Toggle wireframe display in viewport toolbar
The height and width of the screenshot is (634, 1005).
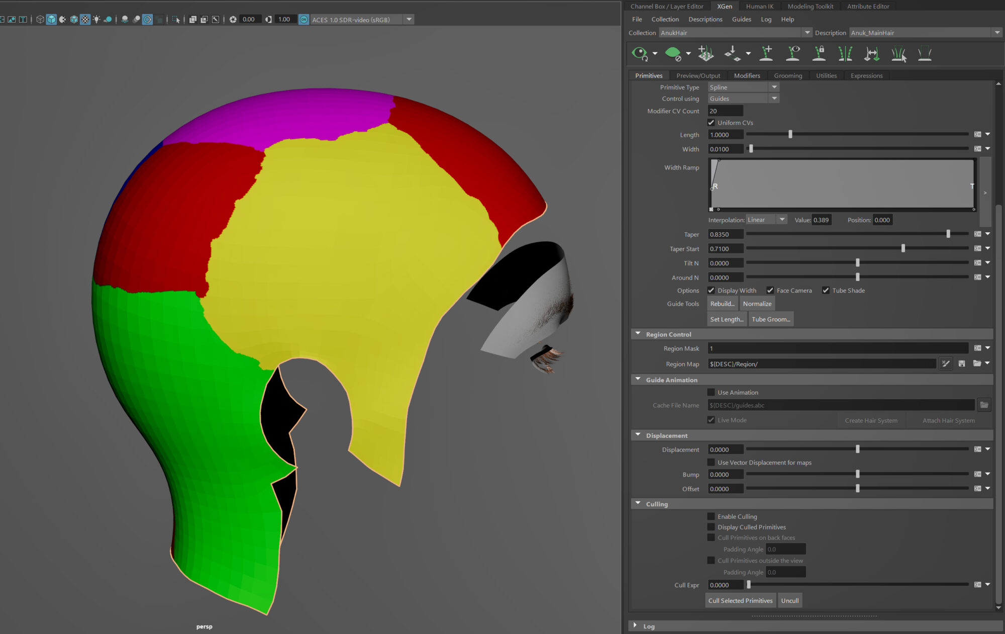click(40, 20)
